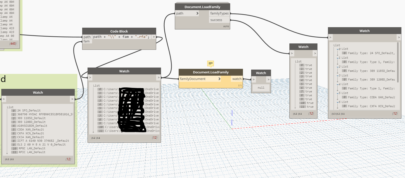
Task: Click 'Family Type: 24 SFO_Default' entry
Action: (371, 53)
